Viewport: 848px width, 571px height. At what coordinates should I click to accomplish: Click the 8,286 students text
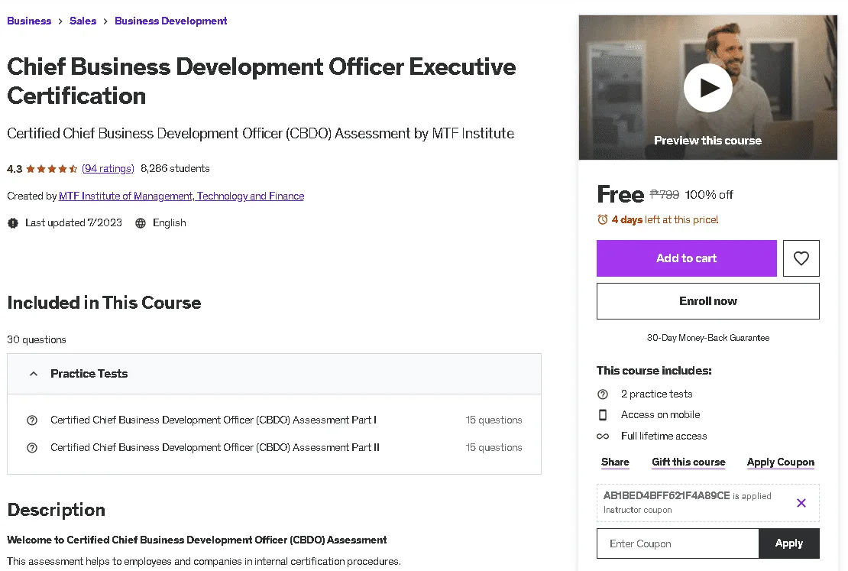[x=175, y=168]
